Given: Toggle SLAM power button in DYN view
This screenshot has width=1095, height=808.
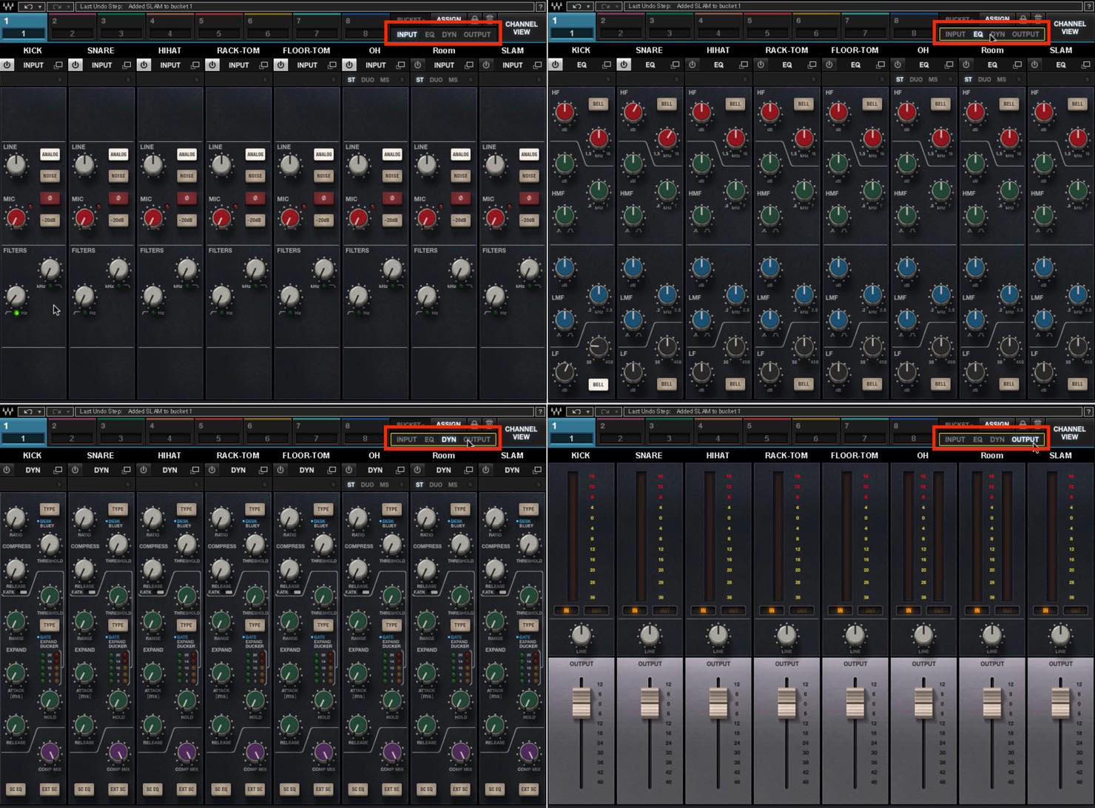Looking at the screenshot, I should (x=486, y=470).
